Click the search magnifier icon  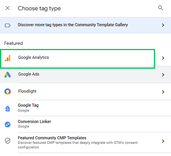point(160,8)
